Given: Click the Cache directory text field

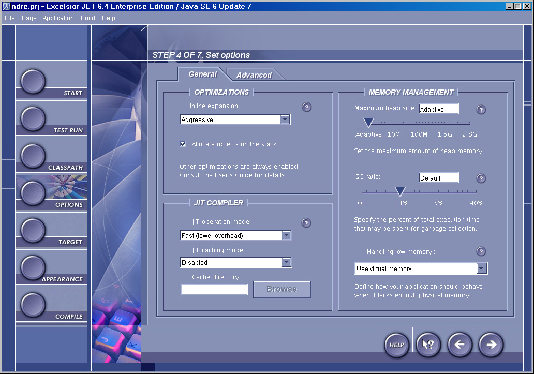Looking at the screenshot, I should pos(215,290).
